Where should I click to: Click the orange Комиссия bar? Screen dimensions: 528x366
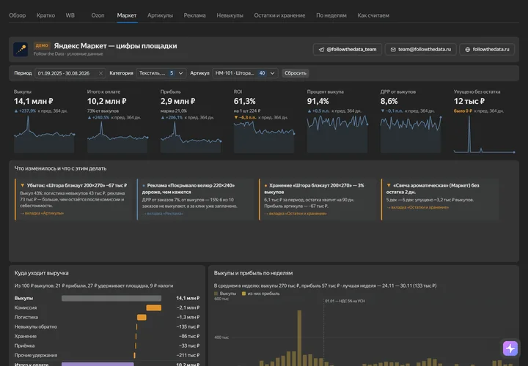(x=153, y=307)
